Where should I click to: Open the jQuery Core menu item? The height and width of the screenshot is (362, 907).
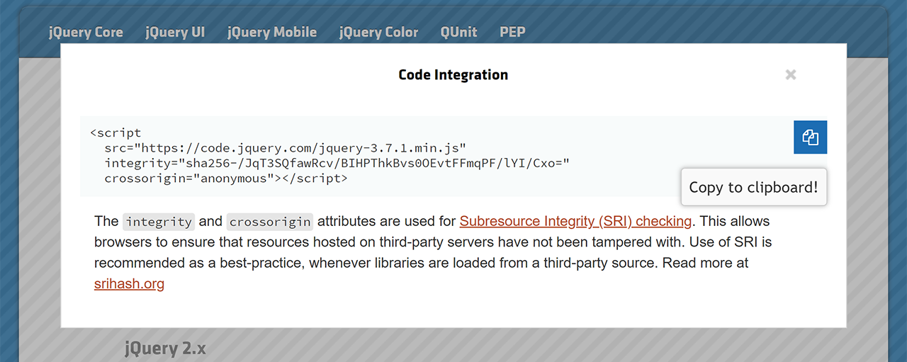click(86, 32)
